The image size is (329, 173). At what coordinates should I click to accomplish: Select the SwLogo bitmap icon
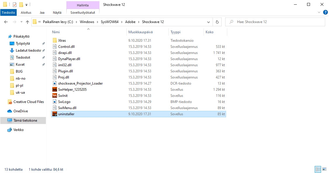point(55,102)
